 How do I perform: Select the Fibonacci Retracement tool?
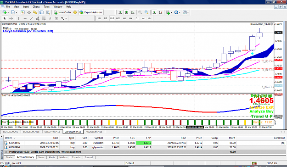point(44,18)
